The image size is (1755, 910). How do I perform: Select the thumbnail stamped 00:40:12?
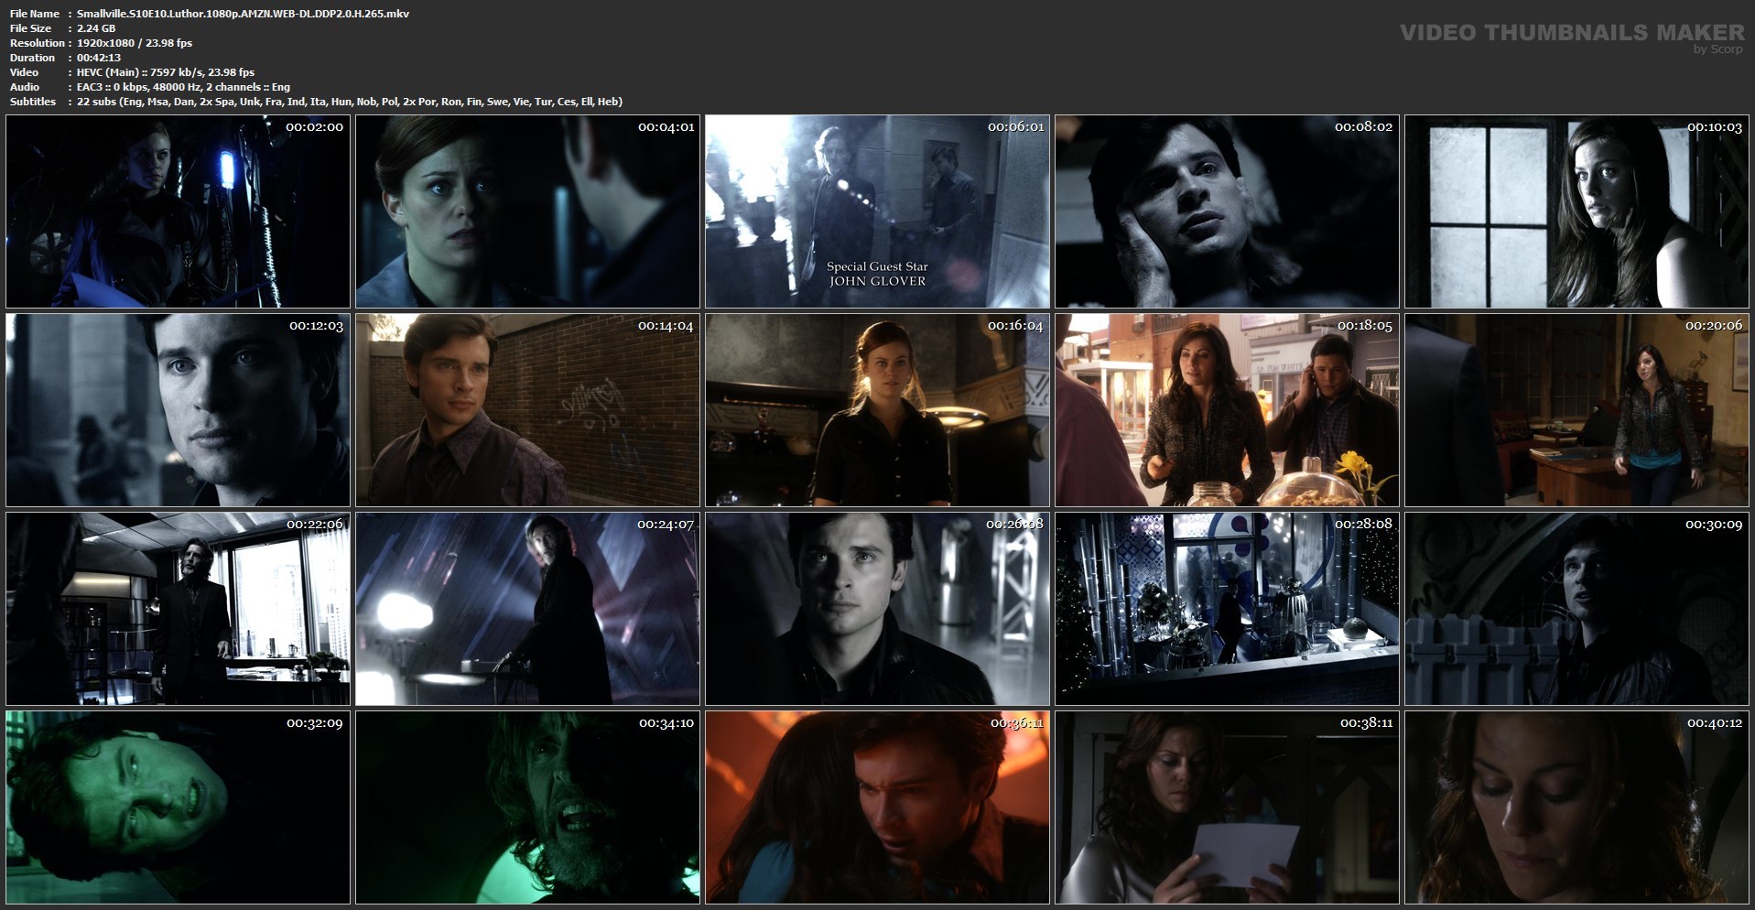point(1576,807)
